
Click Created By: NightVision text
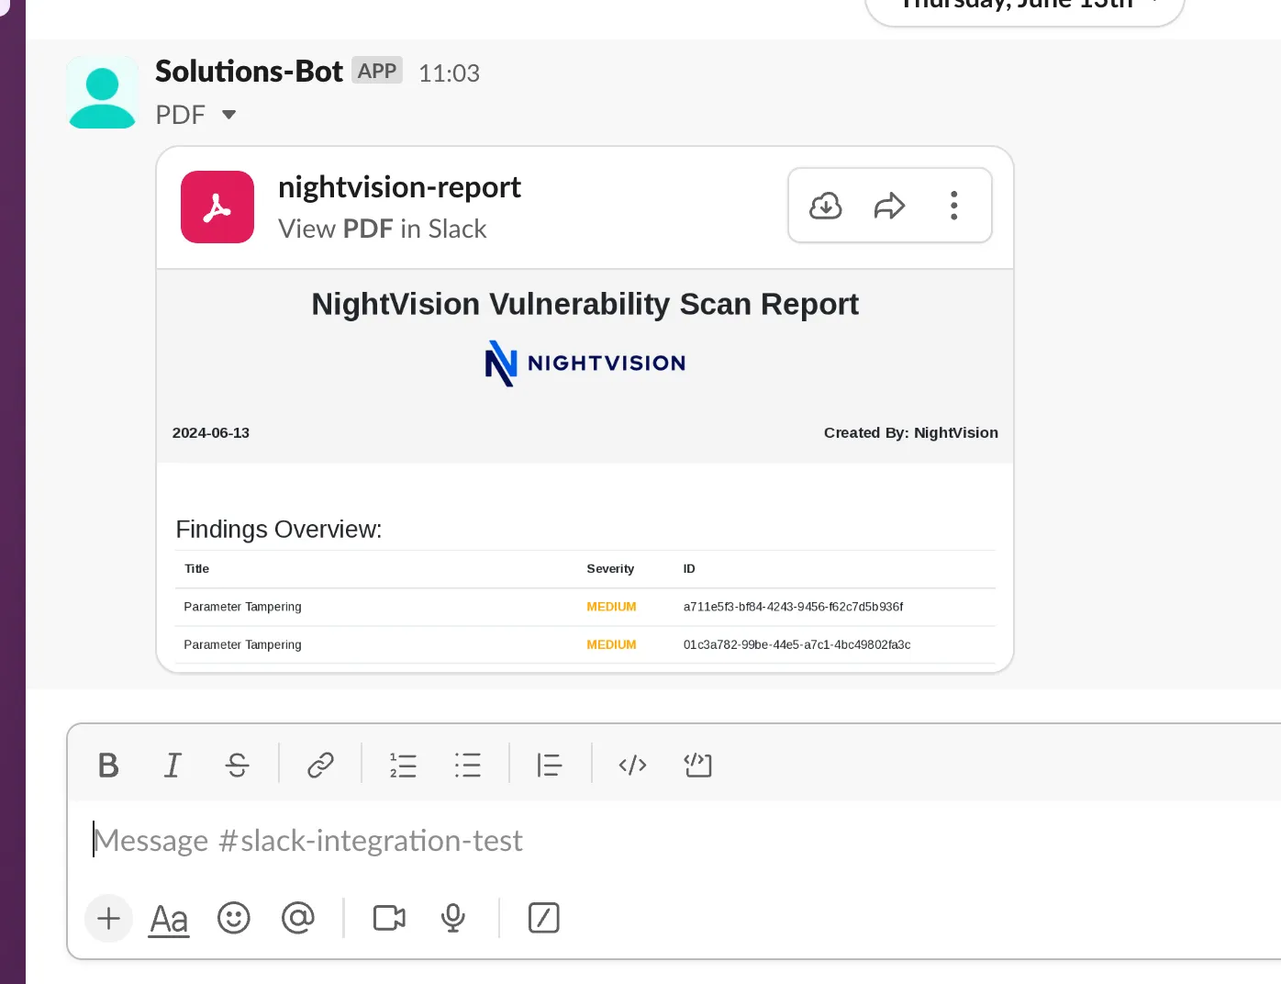pos(911,433)
